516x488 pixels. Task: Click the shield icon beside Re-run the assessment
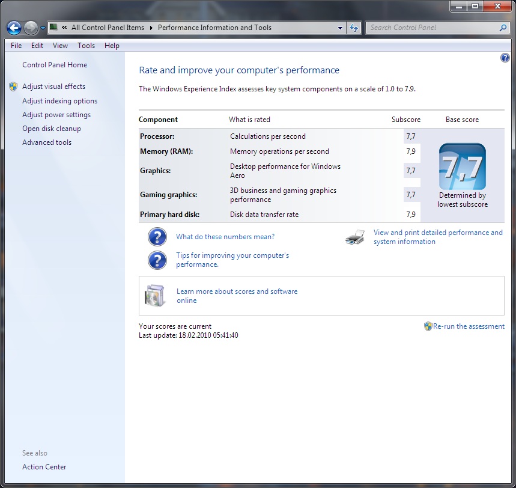click(428, 326)
